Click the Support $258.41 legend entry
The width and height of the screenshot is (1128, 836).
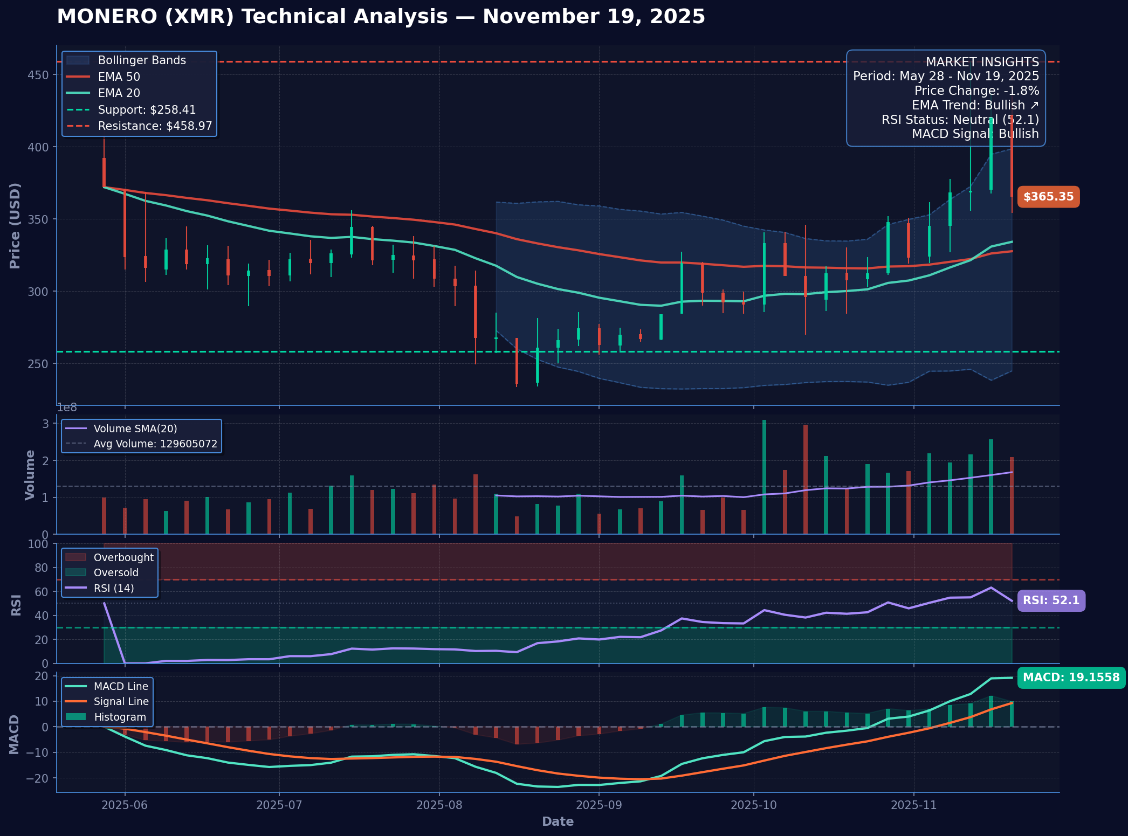click(x=147, y=110)
